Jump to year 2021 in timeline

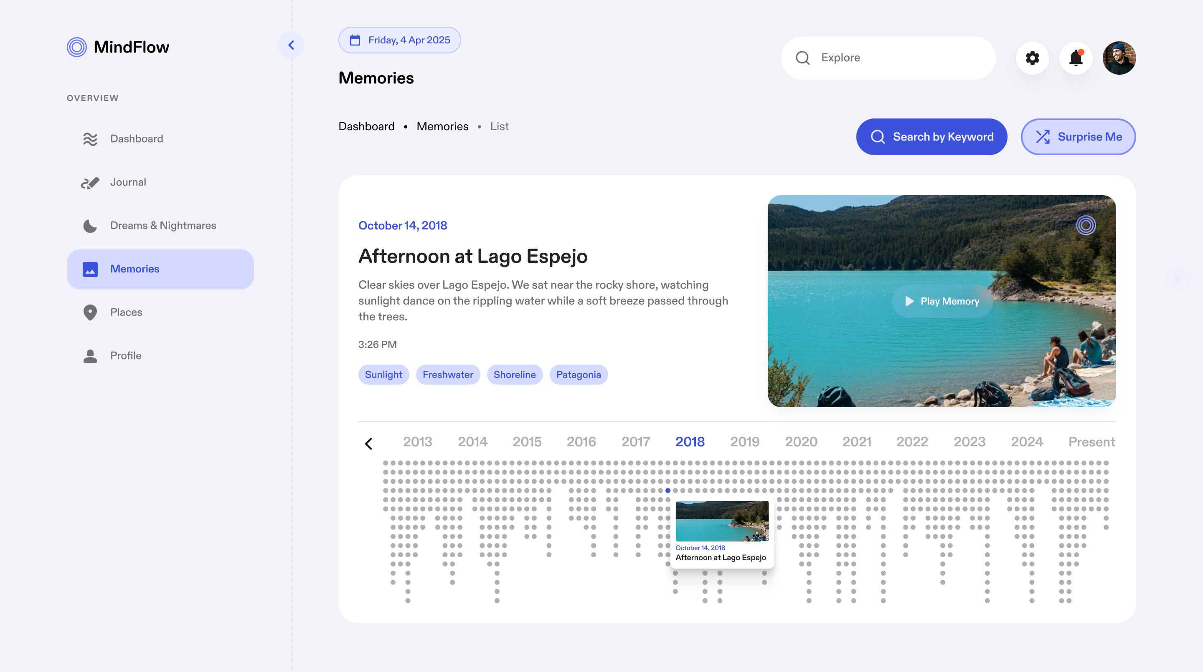pos(857,442)
